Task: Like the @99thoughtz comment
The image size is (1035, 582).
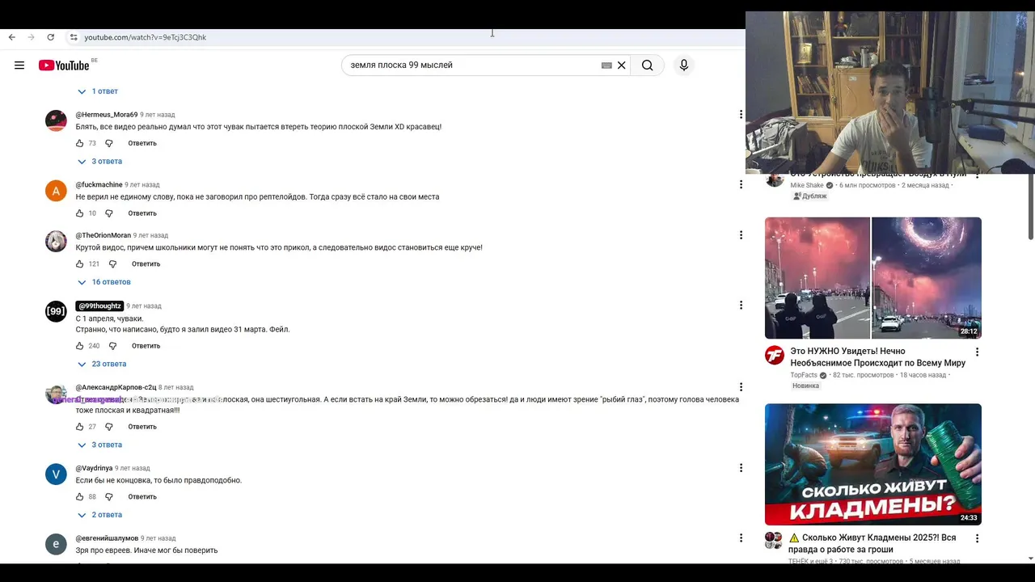Action: tap(80, 346)
